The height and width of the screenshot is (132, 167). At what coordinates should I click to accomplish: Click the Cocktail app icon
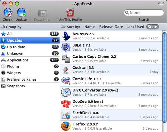point(66,70)
